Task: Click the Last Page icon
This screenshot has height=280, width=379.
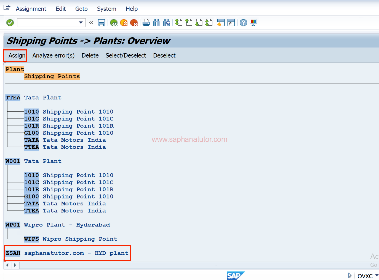Action: [x=209, y=23]
